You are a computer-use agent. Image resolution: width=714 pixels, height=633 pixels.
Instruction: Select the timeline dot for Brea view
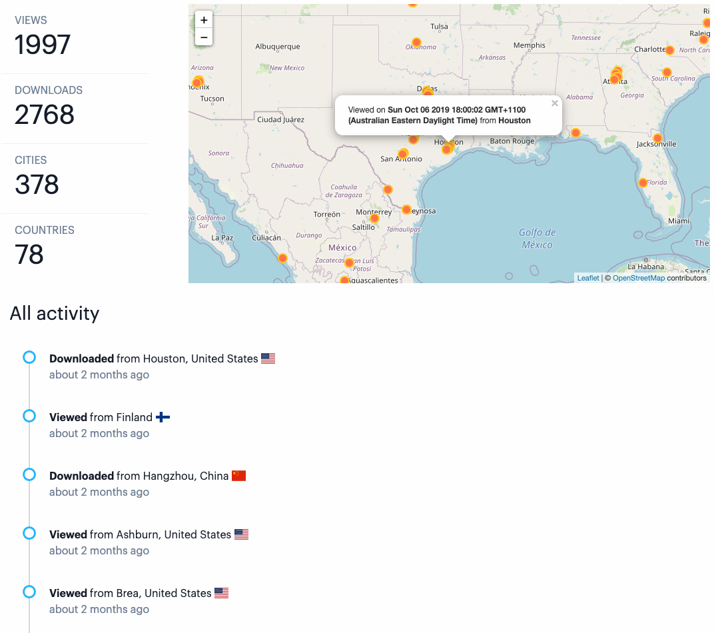point(29,592)
